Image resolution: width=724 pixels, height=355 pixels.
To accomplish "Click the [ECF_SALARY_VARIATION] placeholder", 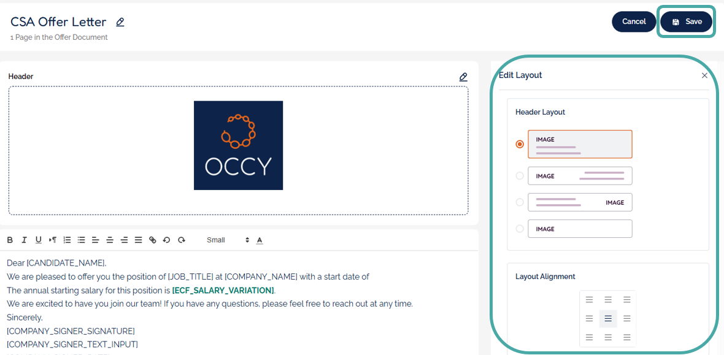I will (223, 291).
